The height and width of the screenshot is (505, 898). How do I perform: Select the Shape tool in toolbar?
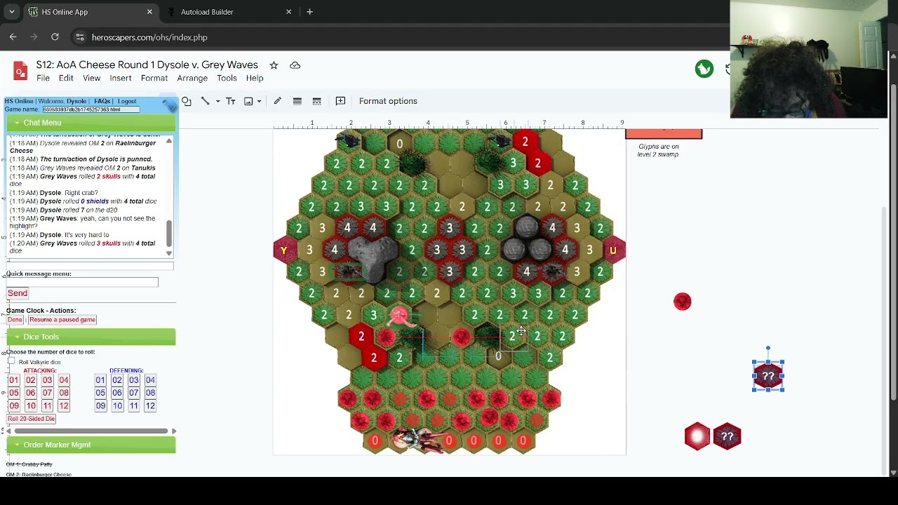pos(187,101)
